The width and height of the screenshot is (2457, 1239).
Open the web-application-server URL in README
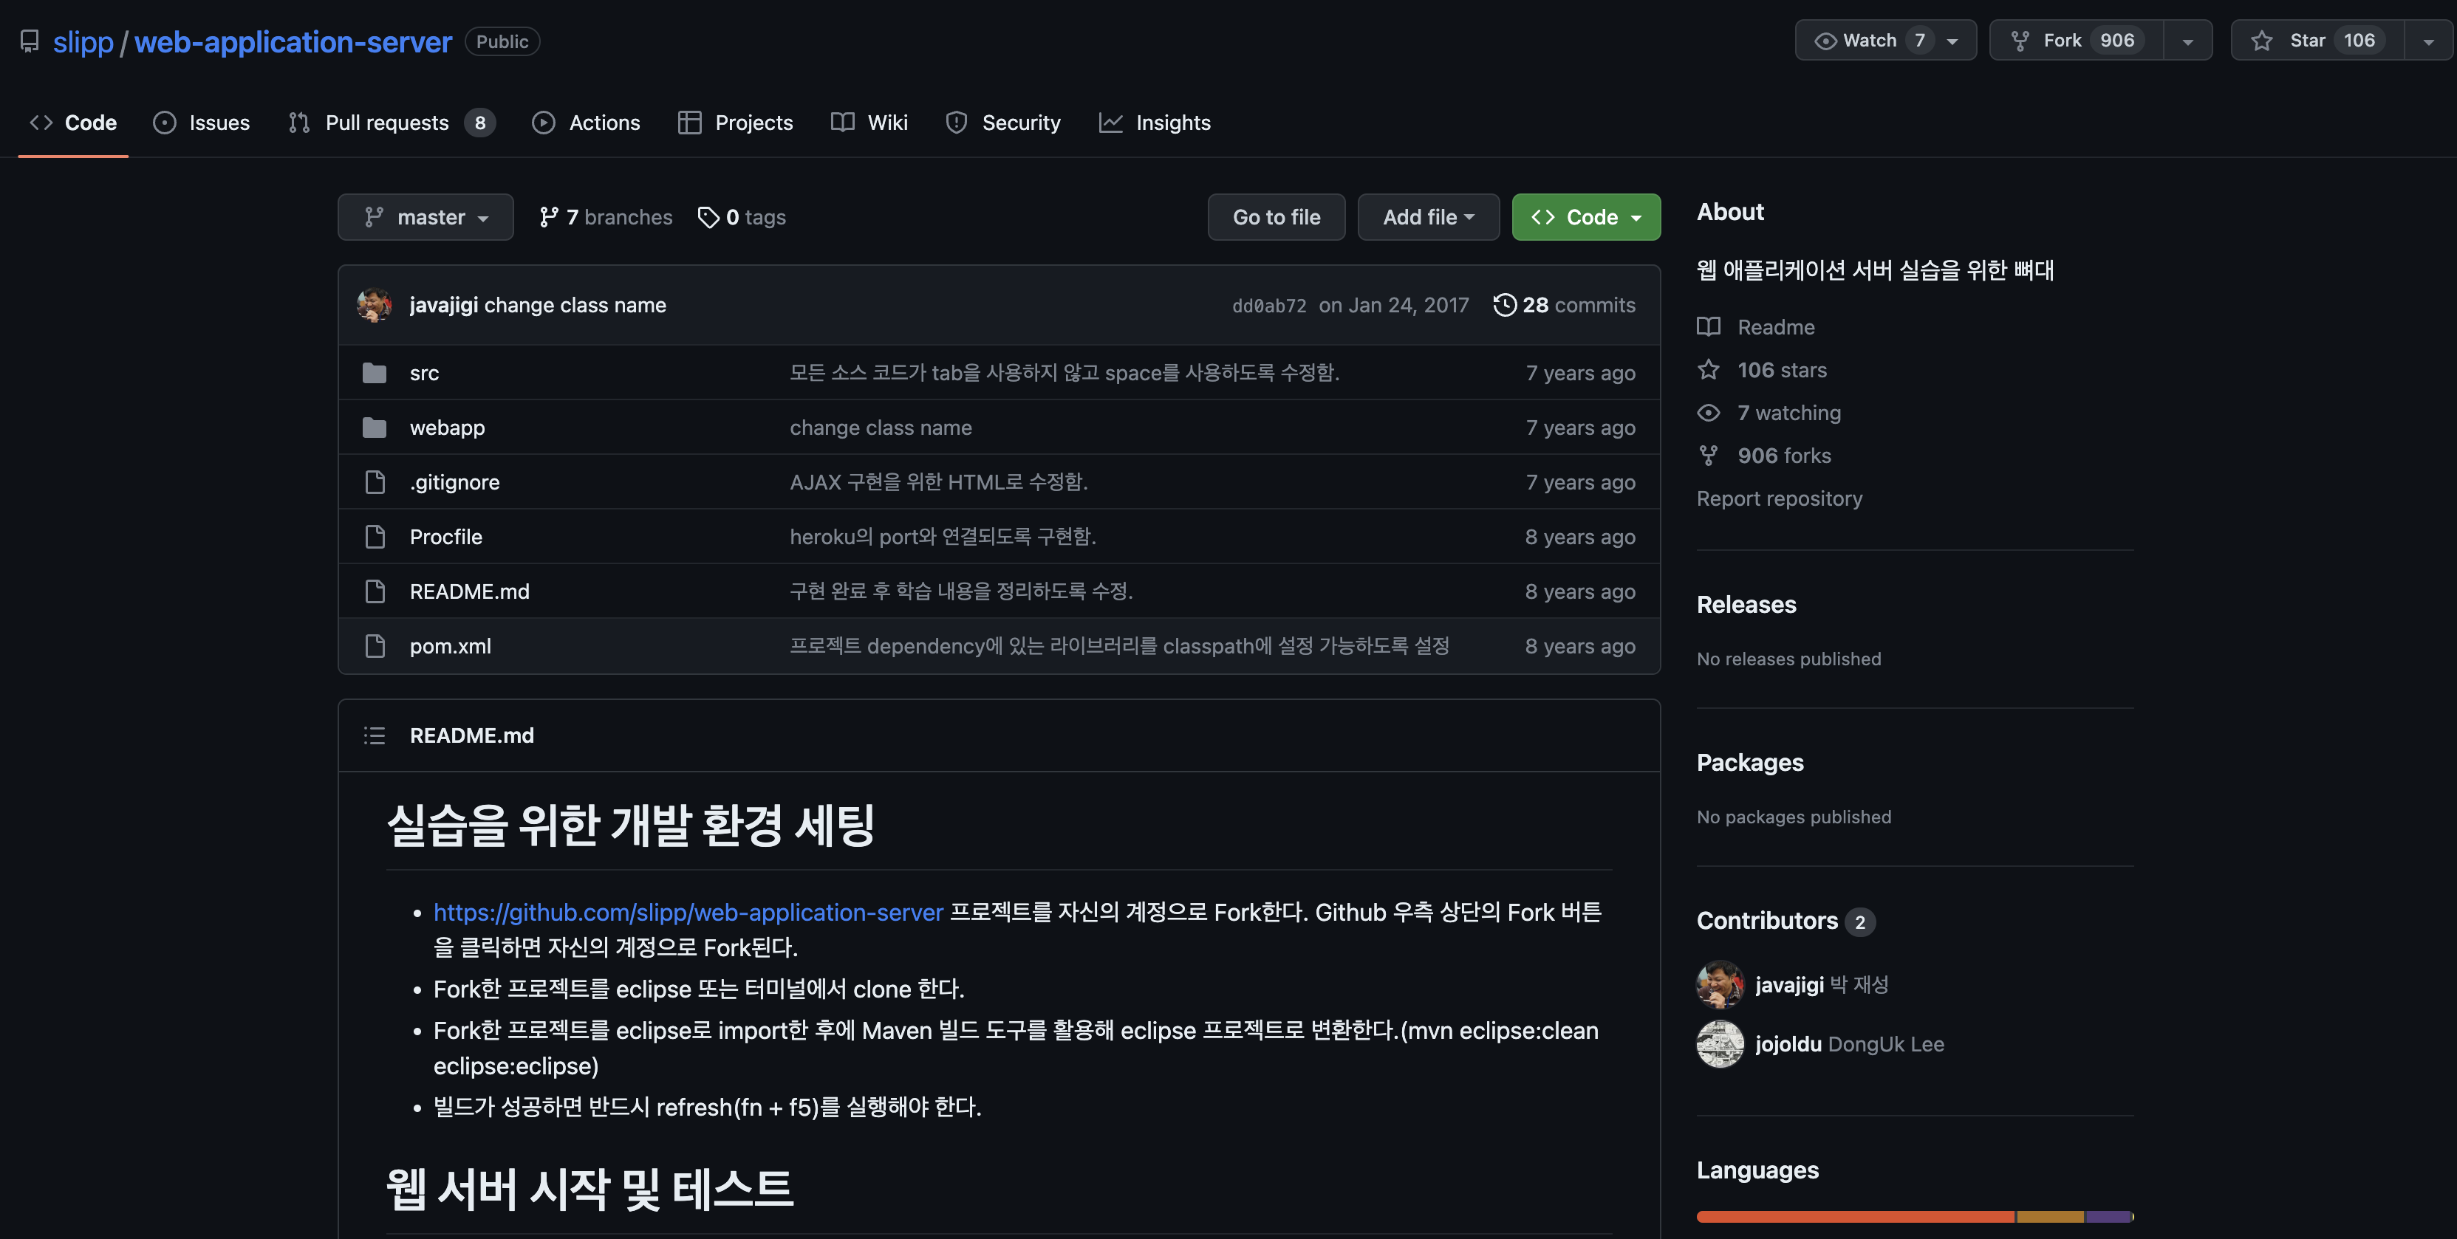pos(688,912)
